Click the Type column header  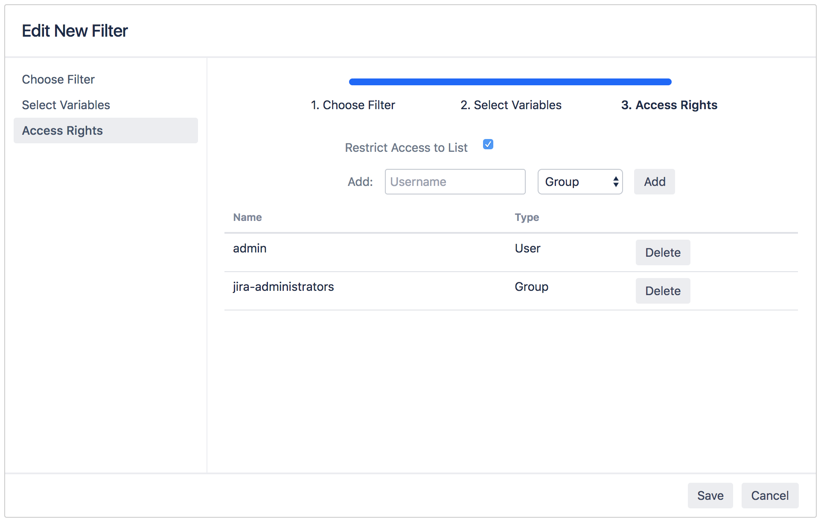click(527, 217)
